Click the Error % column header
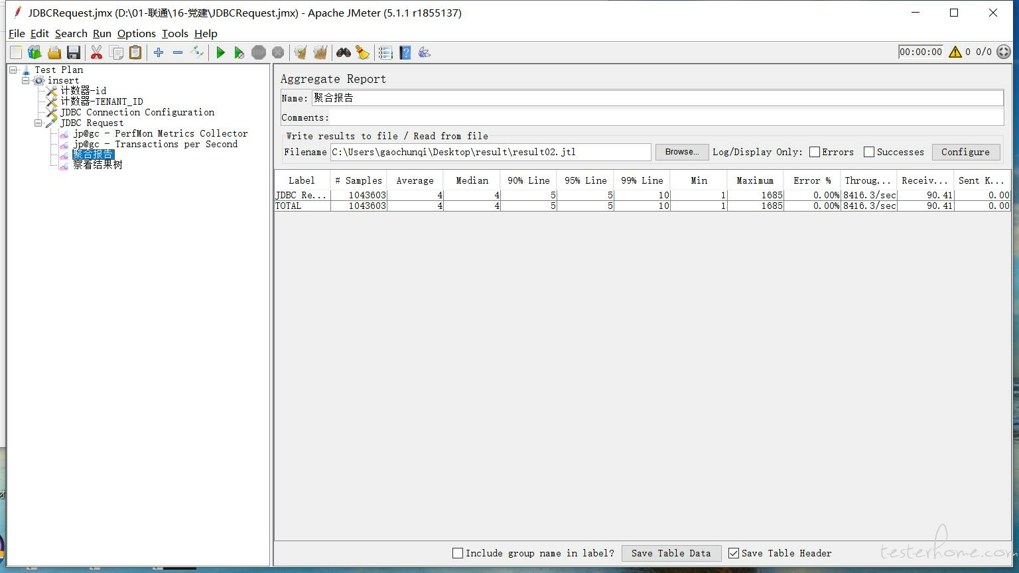The height and width of the screenshot is (573, 1019). coord(812,180)
